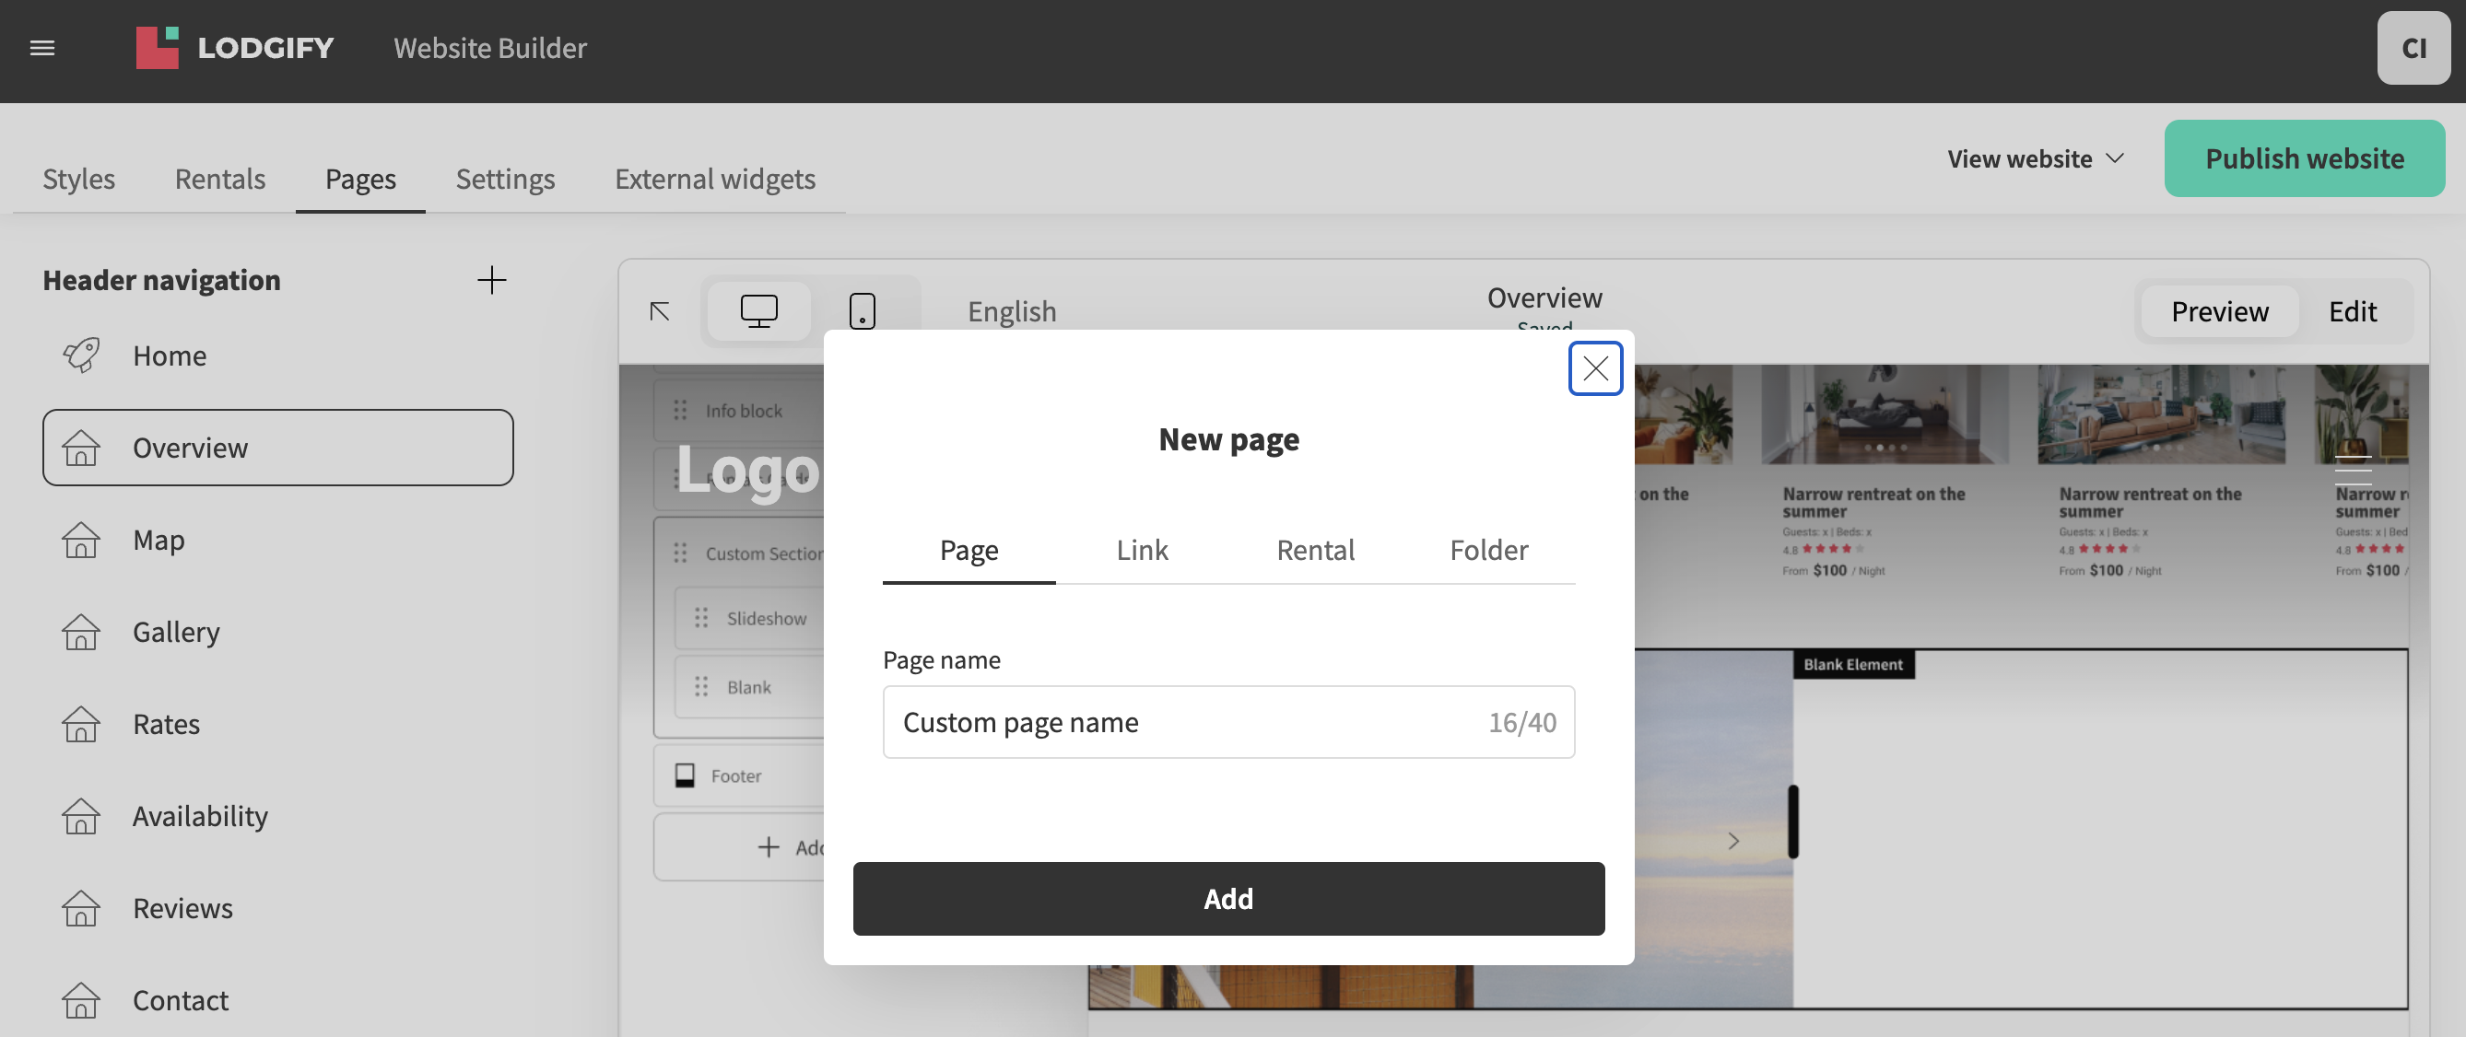The image size is (2466, 1037).
Task: Click the black vertical resize handle
Action: click(1793, 821)
